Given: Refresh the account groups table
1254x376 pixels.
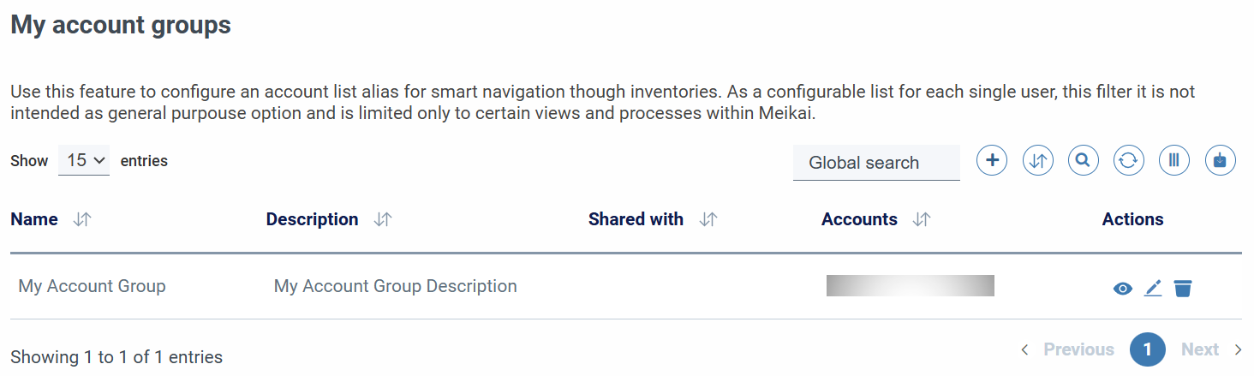Looking at the screenshot, I should pyautogui.click(x=1129, y=160).
